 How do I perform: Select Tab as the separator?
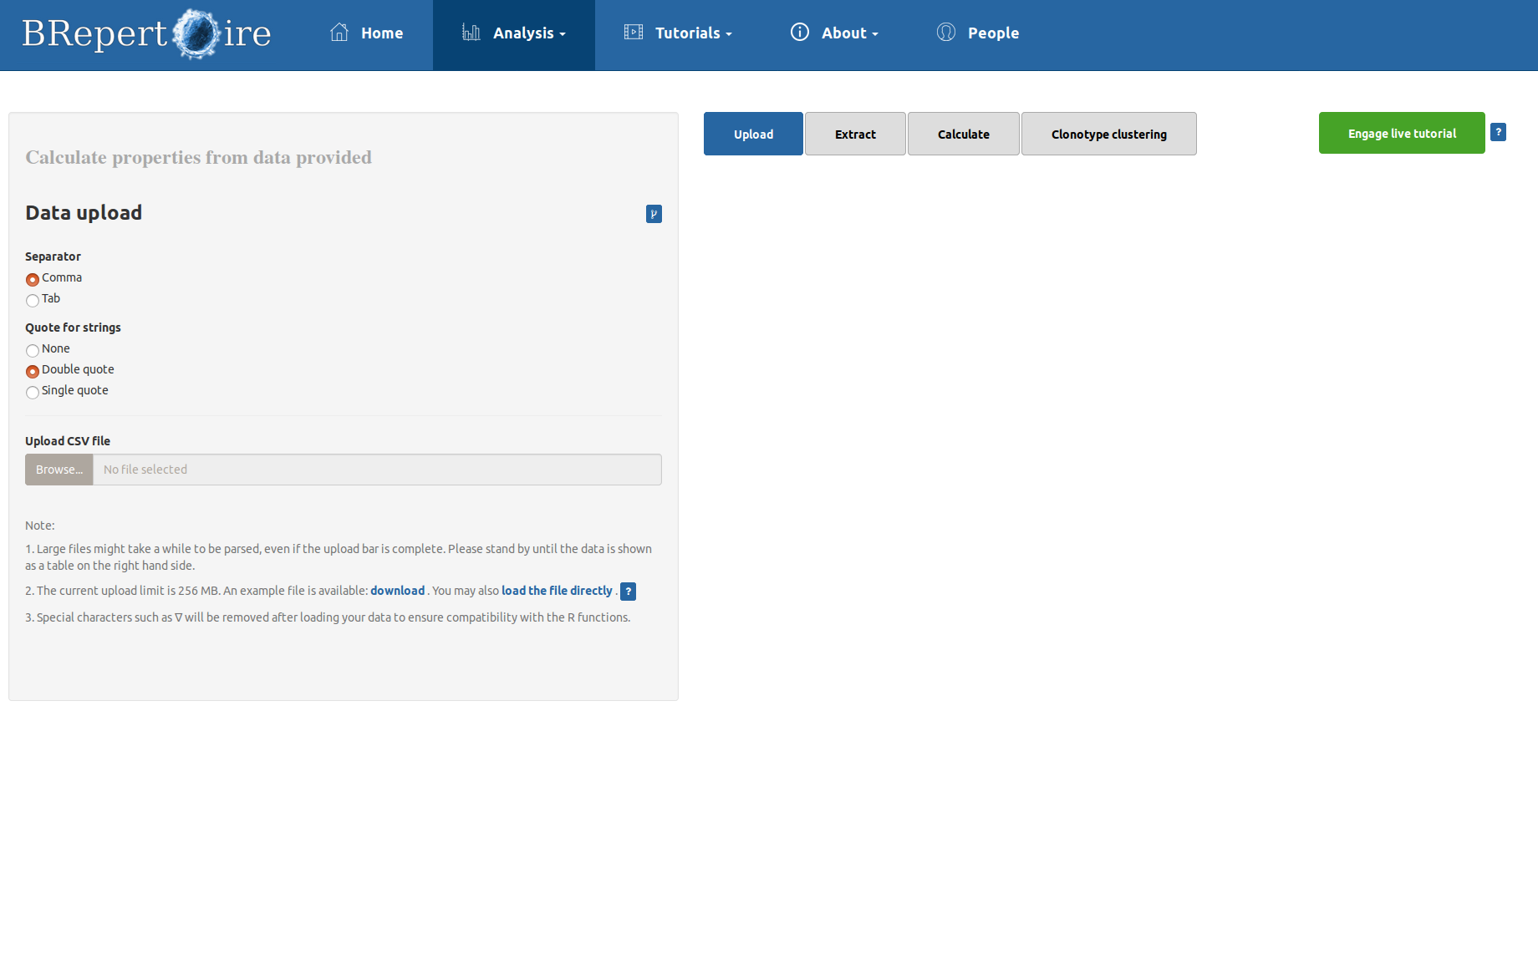point(33,300)
